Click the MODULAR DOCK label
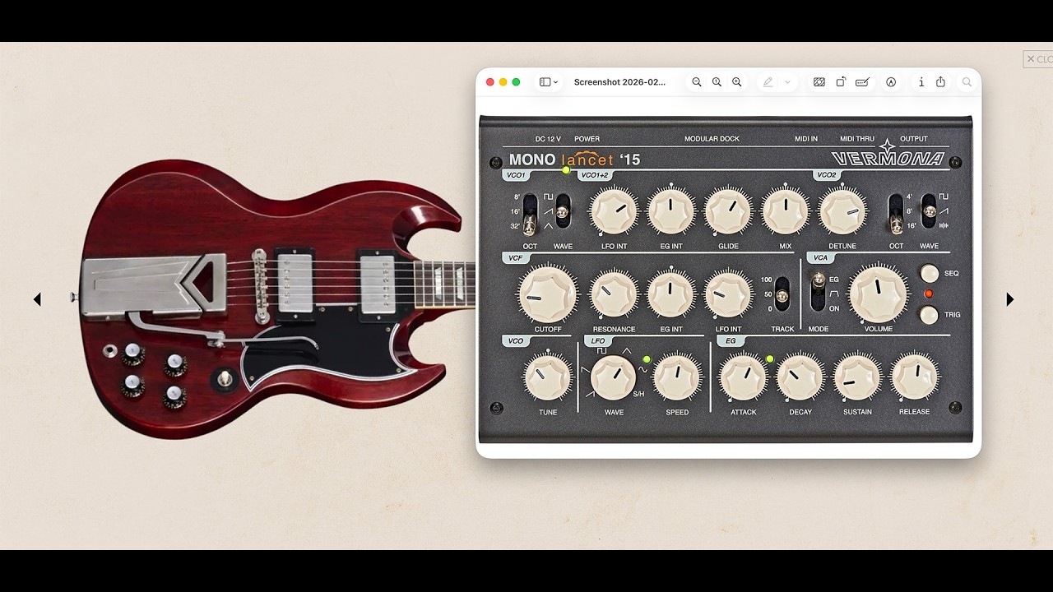Screen dimensions: 1053x592 pyautogui.click(x=712, y=139)
